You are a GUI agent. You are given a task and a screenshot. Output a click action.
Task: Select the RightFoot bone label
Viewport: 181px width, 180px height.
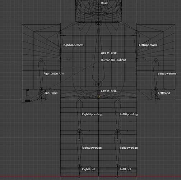(88, 169)
